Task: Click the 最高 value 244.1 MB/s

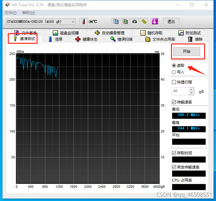Action: tap(189, 129)
